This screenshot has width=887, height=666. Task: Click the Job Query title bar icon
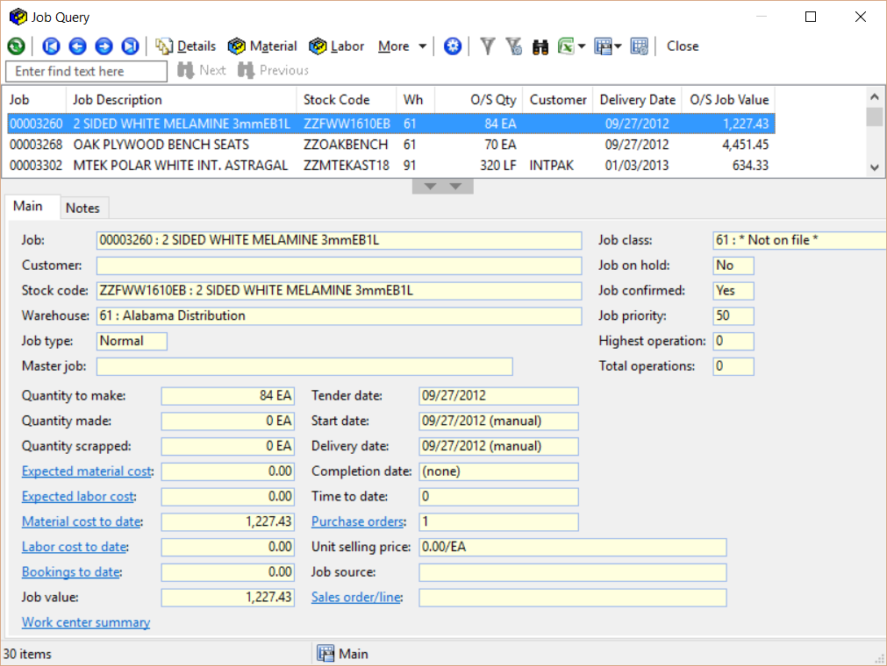(18, 17)
